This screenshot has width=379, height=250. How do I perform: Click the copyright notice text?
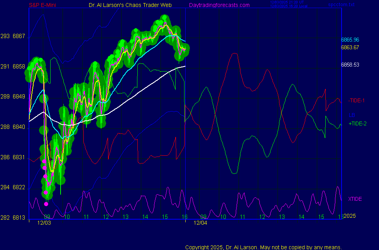[263, 247]
